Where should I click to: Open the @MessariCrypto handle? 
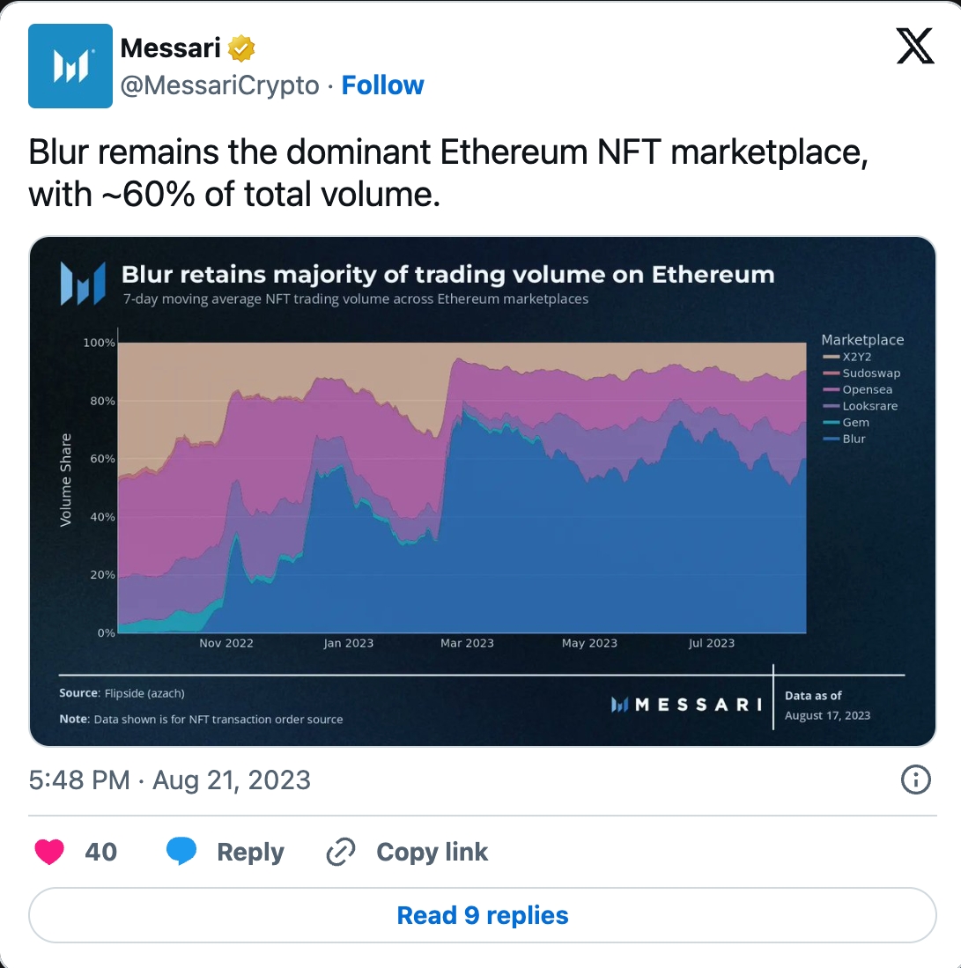point(219,85)
